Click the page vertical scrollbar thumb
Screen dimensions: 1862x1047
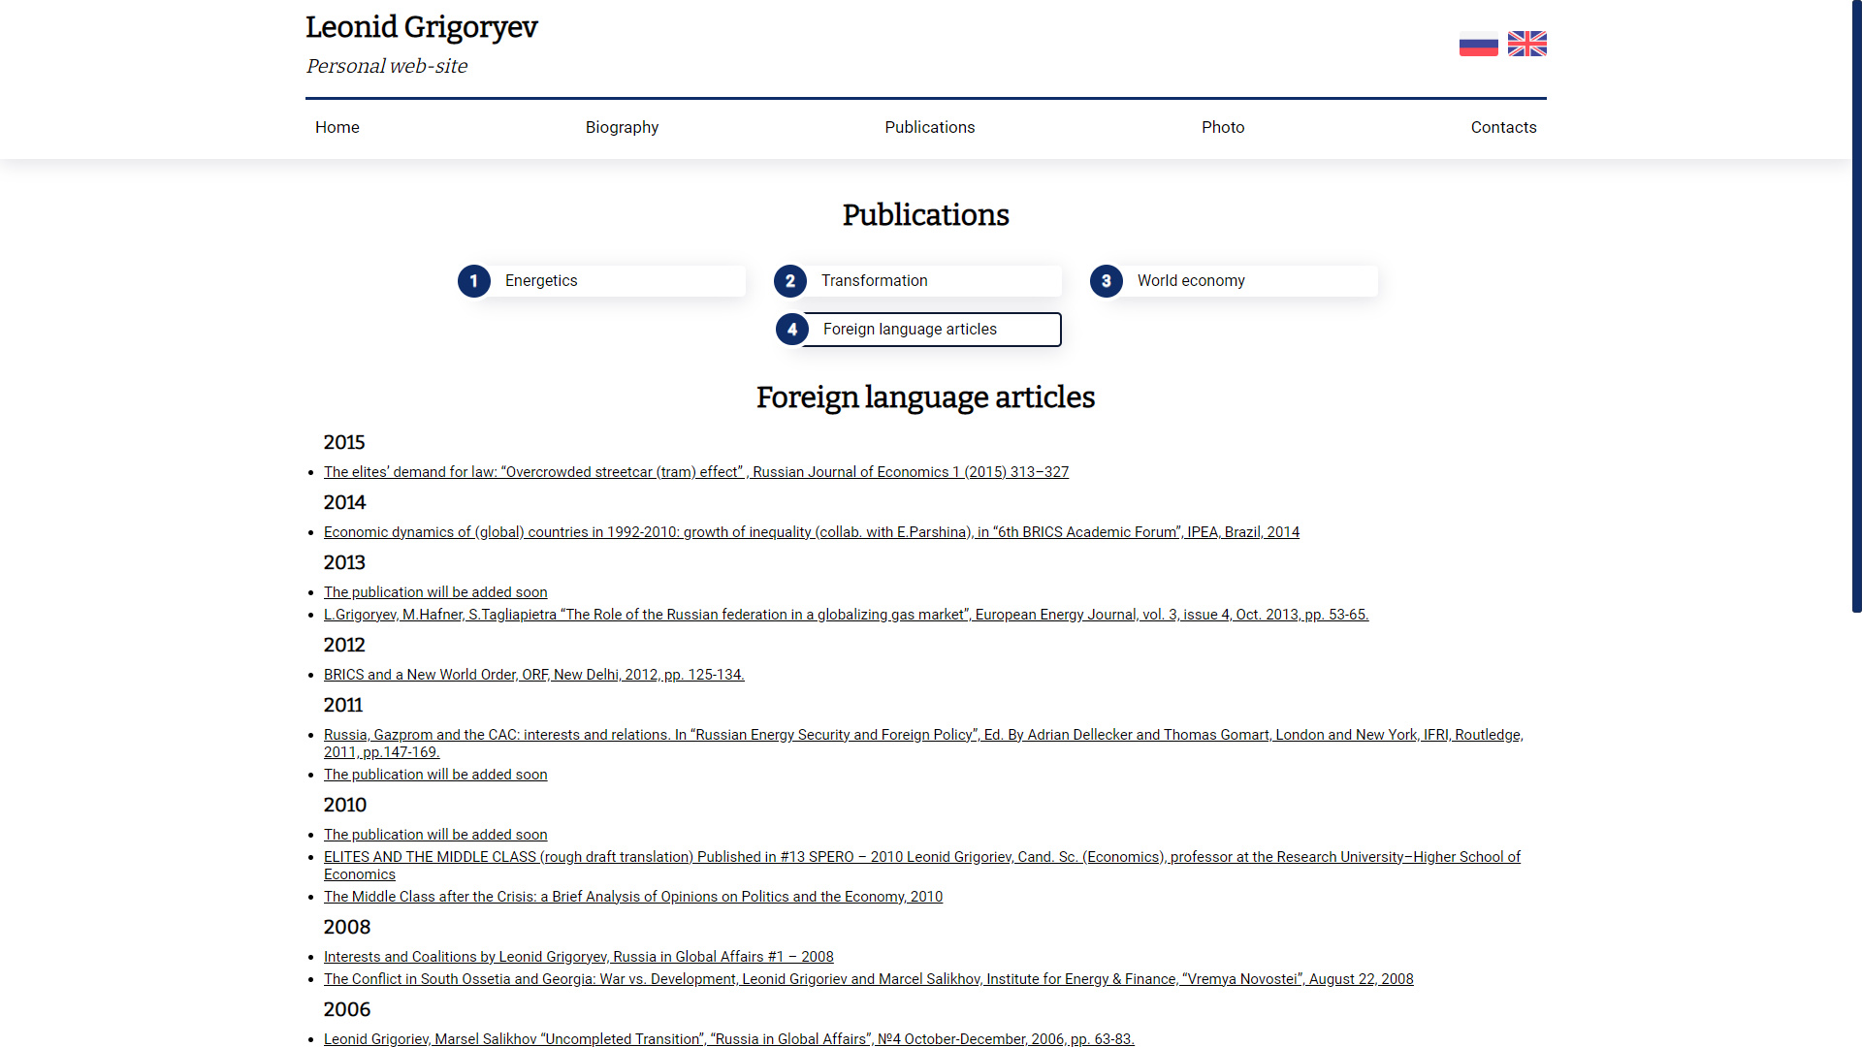pyautogui.click(x=1856, y=306)
